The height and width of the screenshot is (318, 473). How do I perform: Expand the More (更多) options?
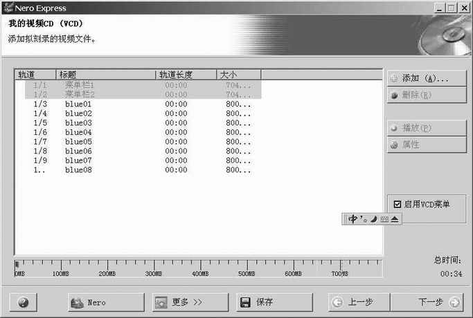tap(190, 302)
